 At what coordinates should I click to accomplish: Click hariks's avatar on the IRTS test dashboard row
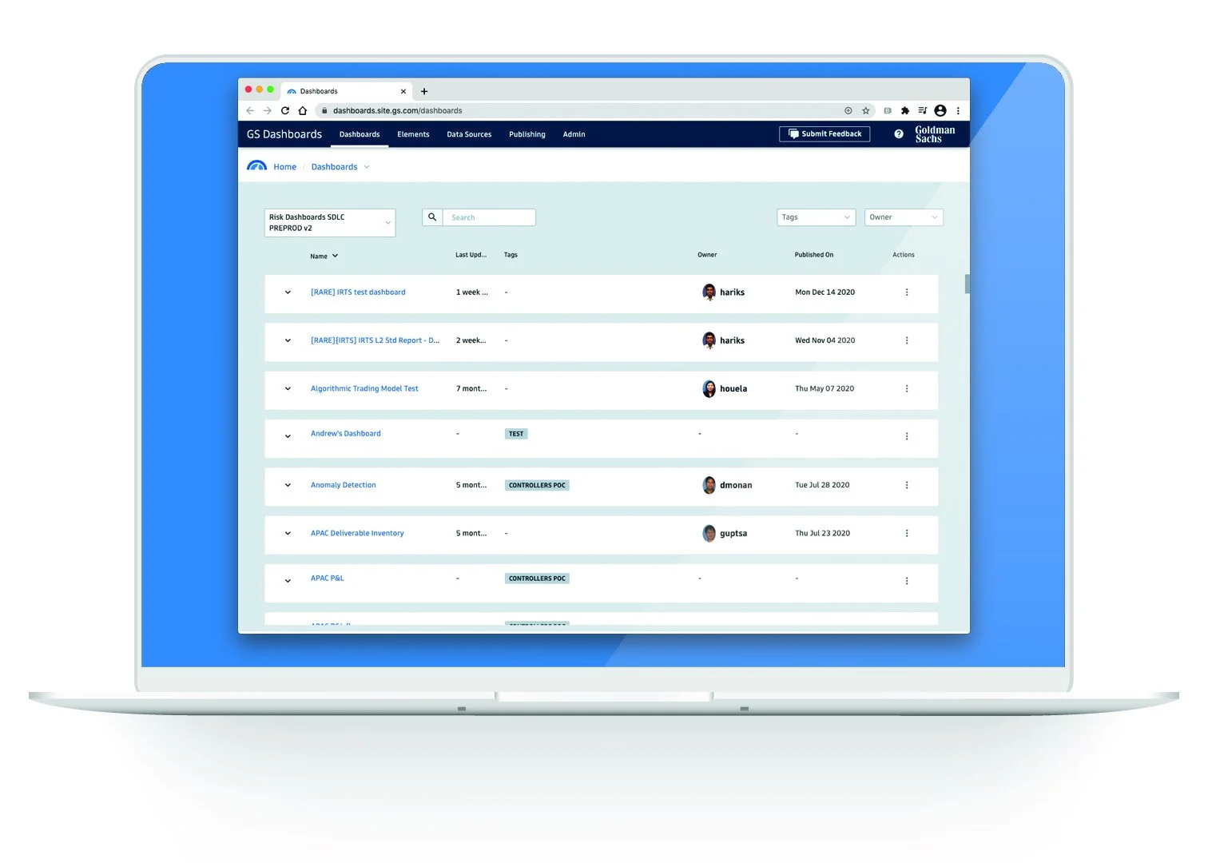tap(709, 292)
